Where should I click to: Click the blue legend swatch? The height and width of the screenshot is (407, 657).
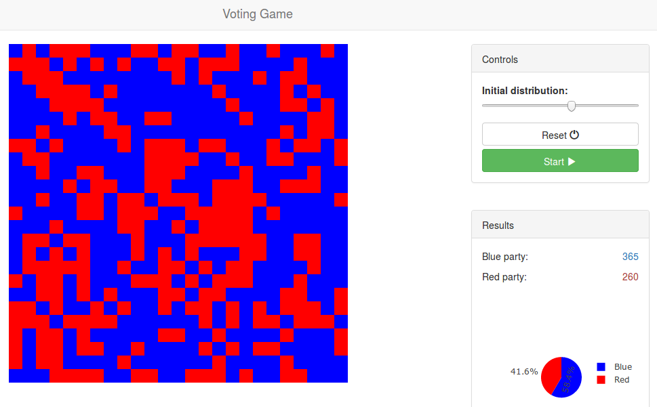[601, 367]
